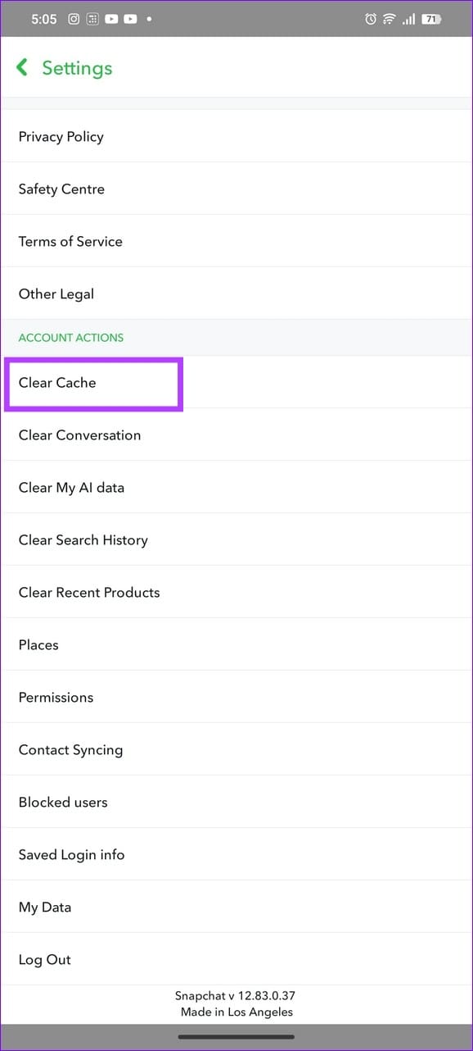
Task: Tap the cellular signal bars icon
Action: click(x=408, y=19)
